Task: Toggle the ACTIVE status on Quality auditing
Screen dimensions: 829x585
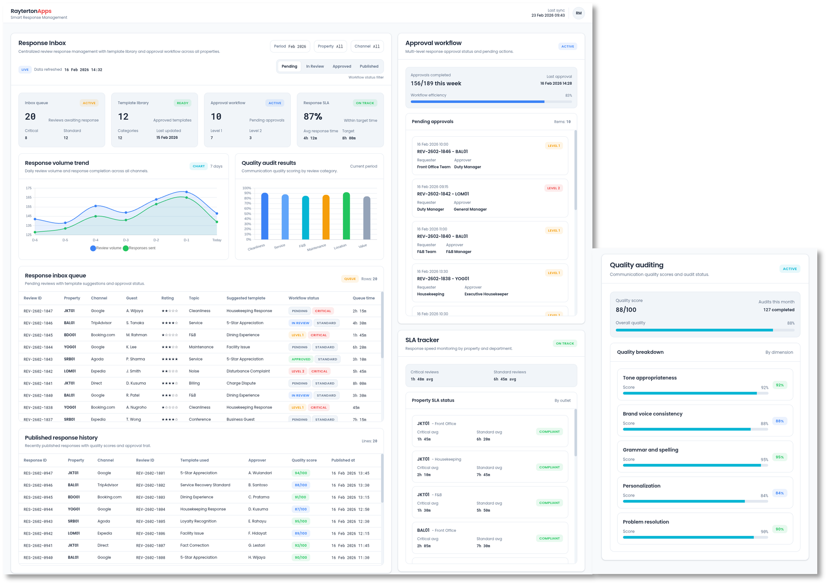Action: [x=790, y=268]
